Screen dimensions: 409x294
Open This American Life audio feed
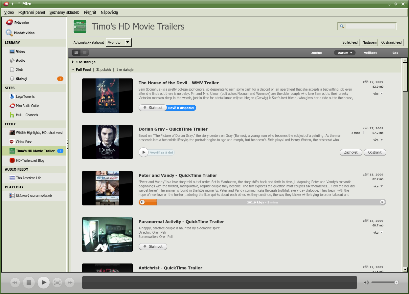34,178
